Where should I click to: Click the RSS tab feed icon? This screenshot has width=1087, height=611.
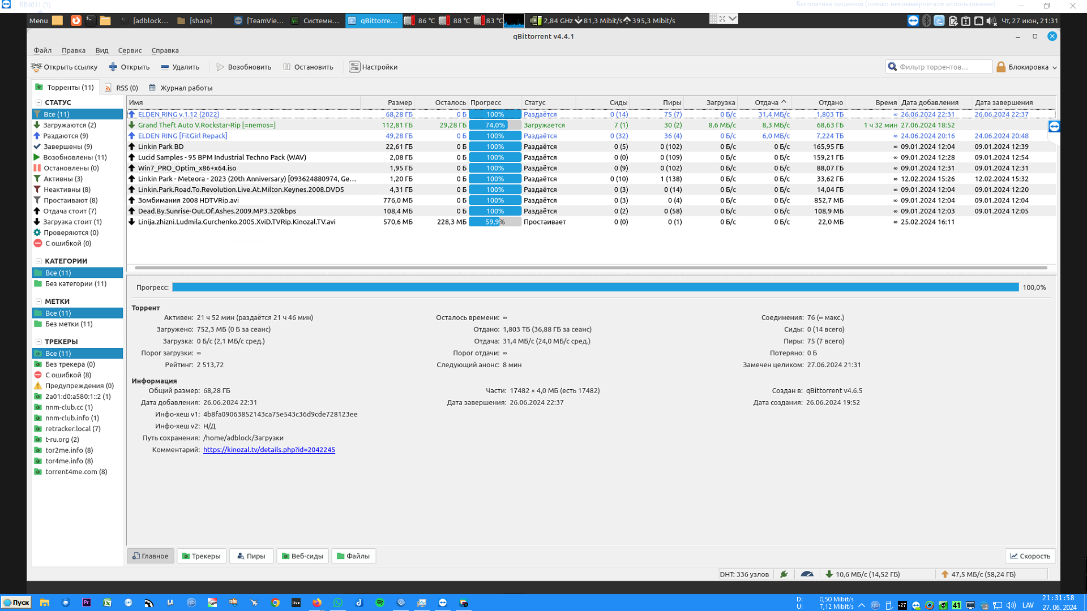[108, 88]
